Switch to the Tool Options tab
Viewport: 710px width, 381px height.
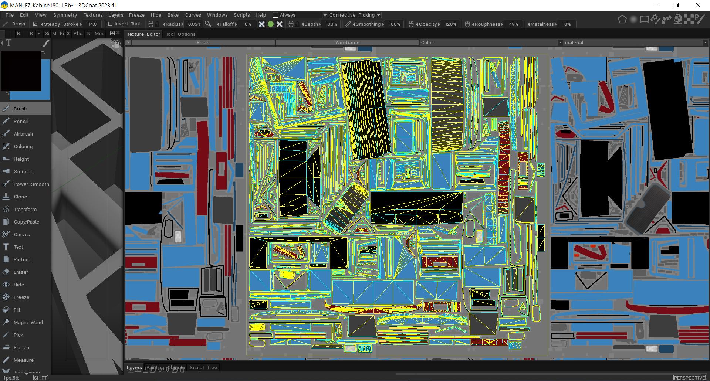coord(180,34)
